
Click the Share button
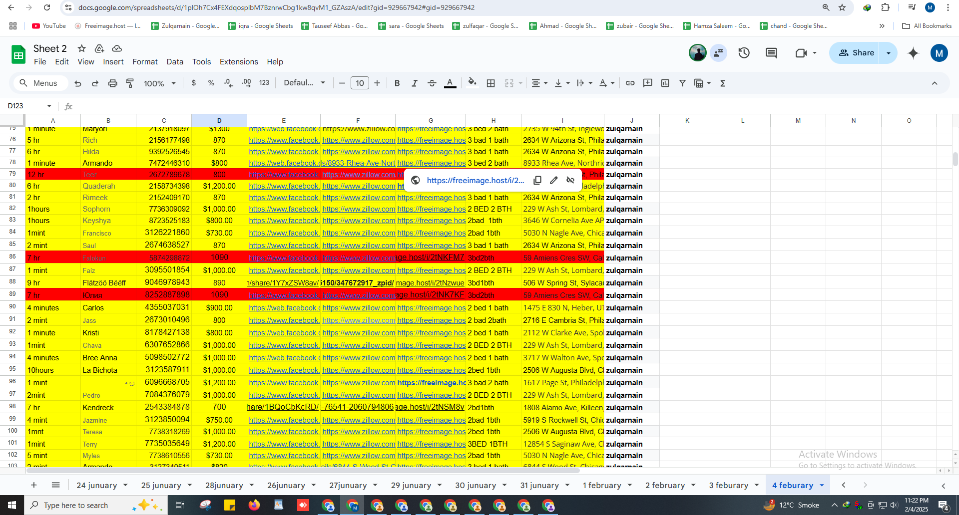coord(857,53)
